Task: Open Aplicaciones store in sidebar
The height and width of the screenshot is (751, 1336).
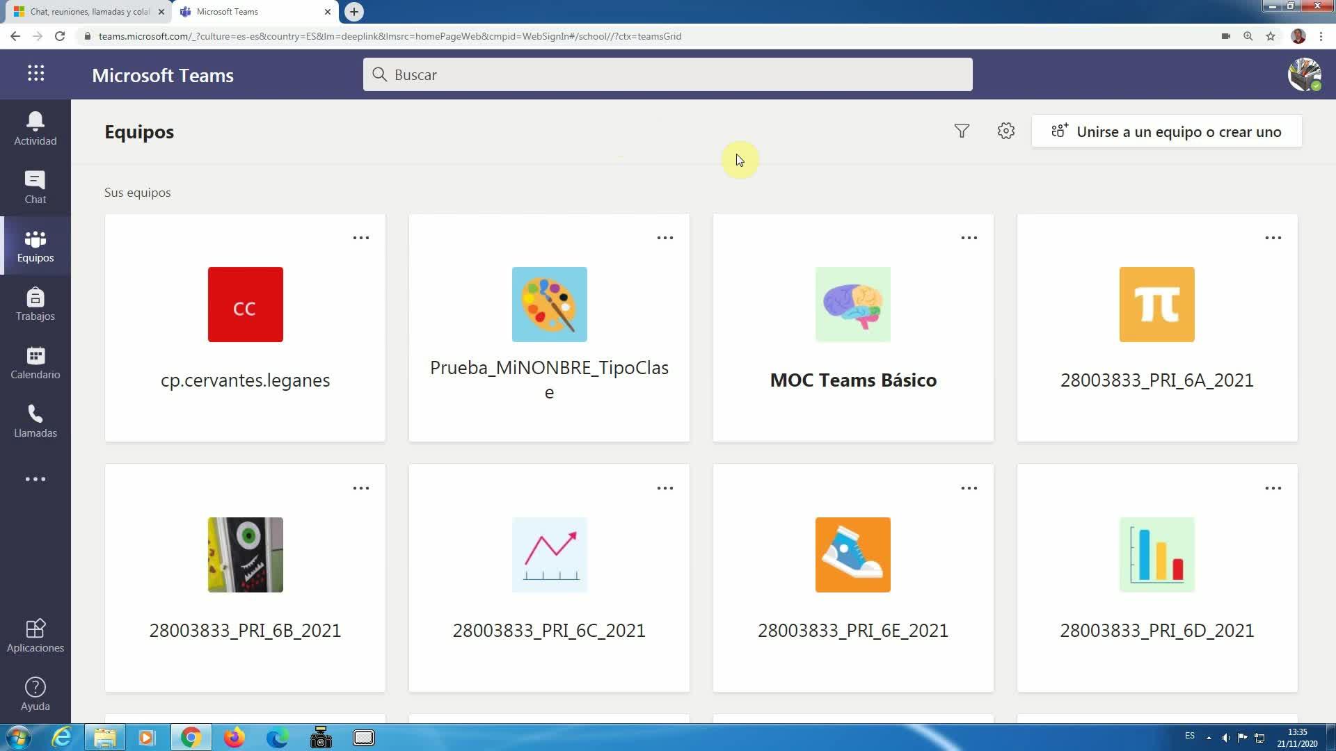Action: (x=35, y=636)
